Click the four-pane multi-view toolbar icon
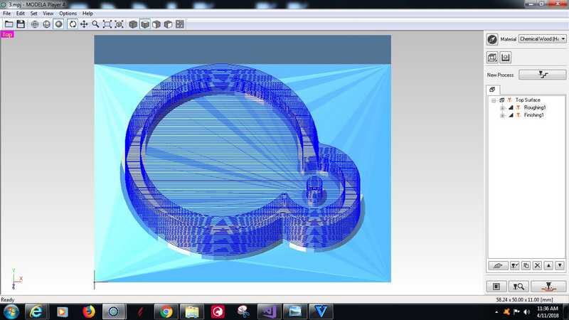Screen dimensions: 569x320 tap(180, 24)
